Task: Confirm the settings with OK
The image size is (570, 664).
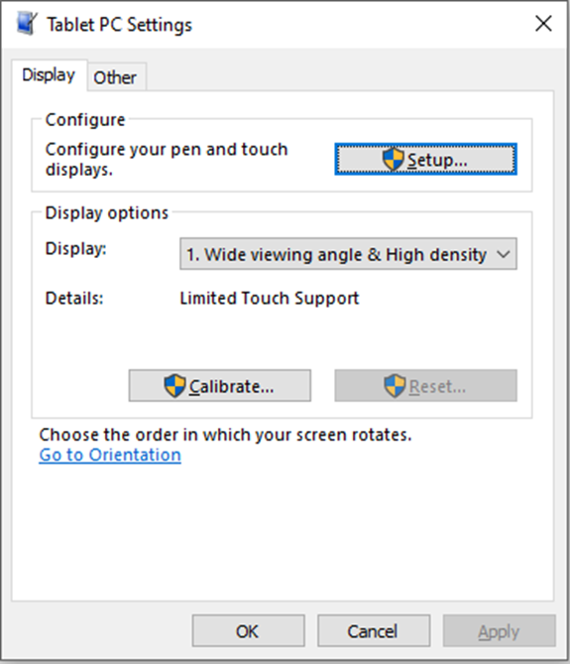Action: coord(248,631)
